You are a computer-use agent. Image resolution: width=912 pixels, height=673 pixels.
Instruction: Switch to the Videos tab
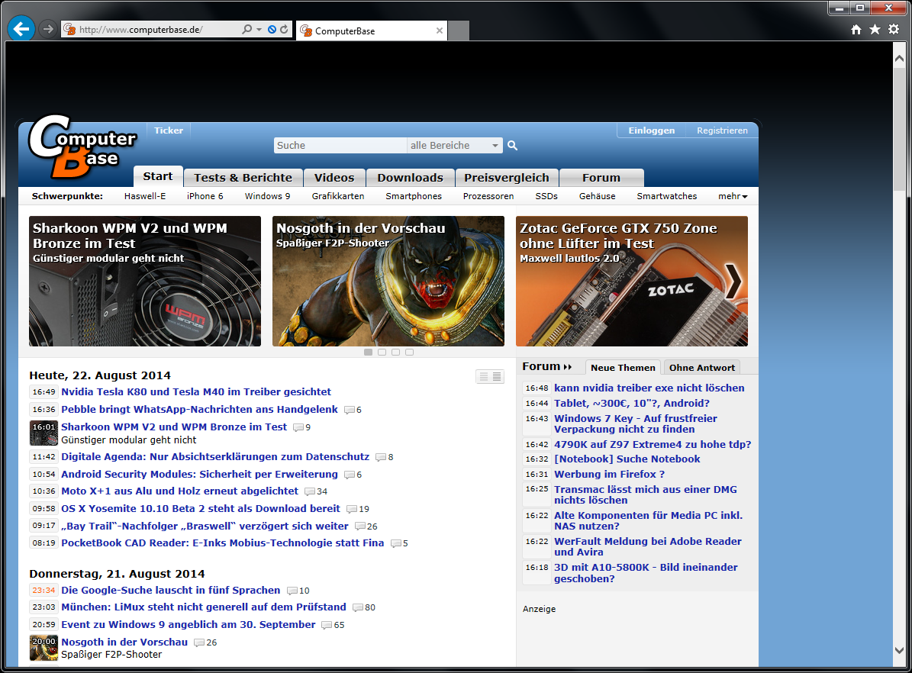click(334, 178)
